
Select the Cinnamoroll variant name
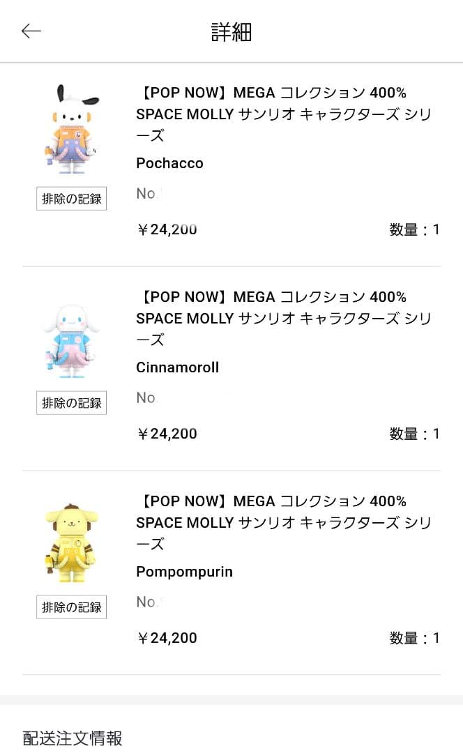pos(177,367)
